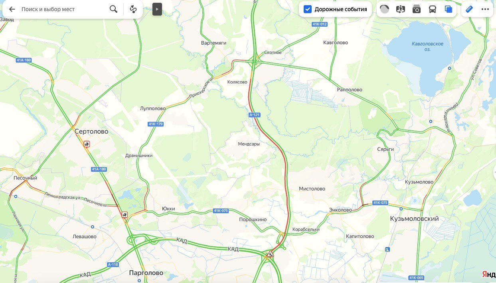Focus the Поиск и выбор мест field
This screenshot has width=496, height=283.
[64, 9]
